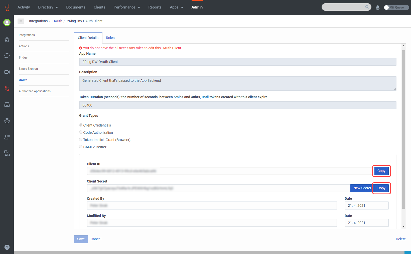
Task: Click the scroll down arrow of details panel
Action: pos(403,226)
